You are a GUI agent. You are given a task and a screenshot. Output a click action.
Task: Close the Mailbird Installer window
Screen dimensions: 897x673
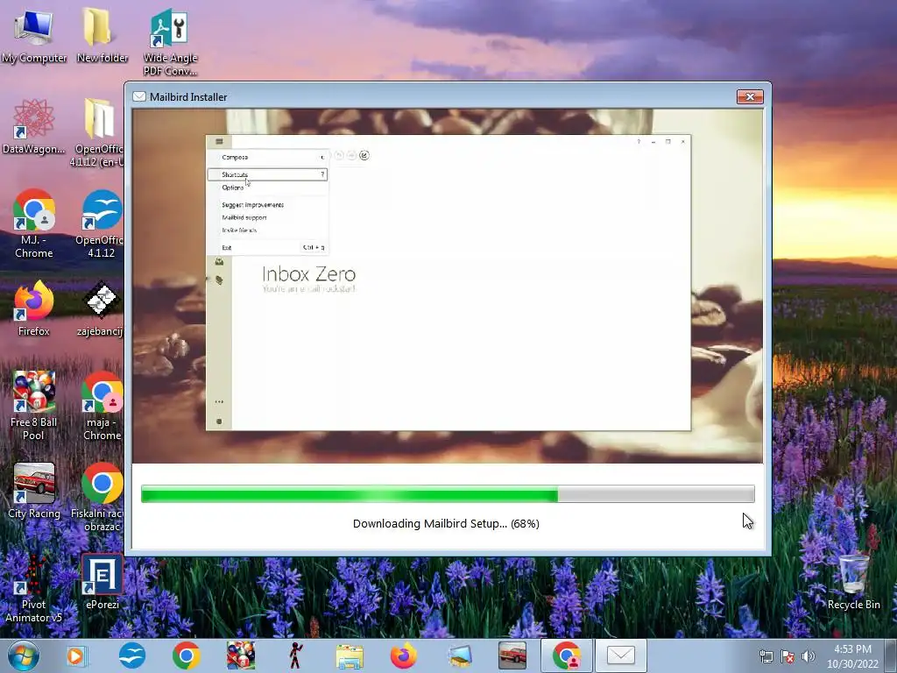(x=750, y=96)
